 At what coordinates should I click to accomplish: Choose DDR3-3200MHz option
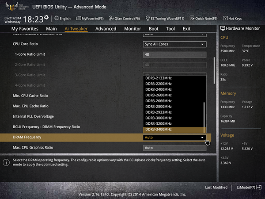coord(174,124)
